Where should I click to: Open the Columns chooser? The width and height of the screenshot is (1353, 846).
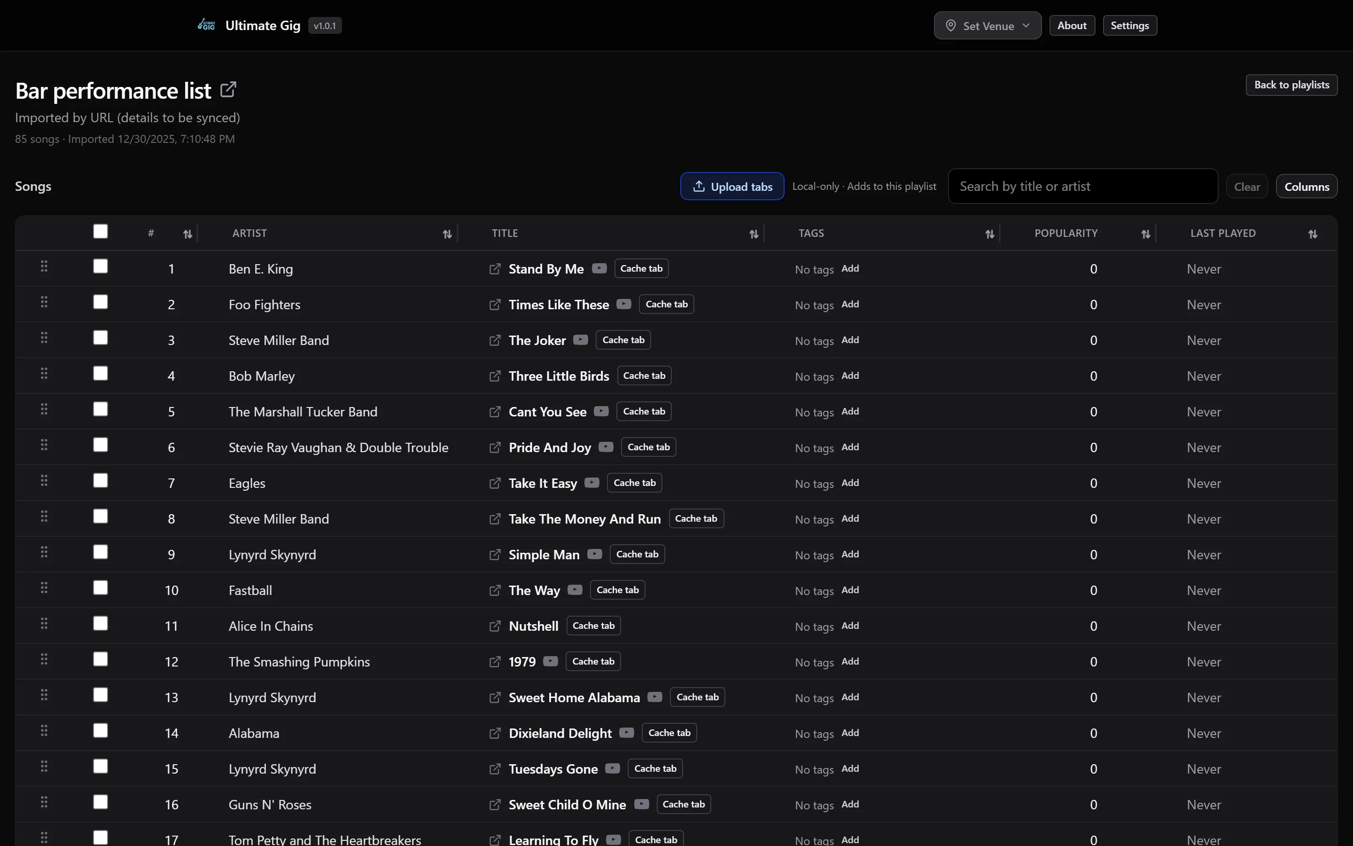click(x=1306, y=187)
